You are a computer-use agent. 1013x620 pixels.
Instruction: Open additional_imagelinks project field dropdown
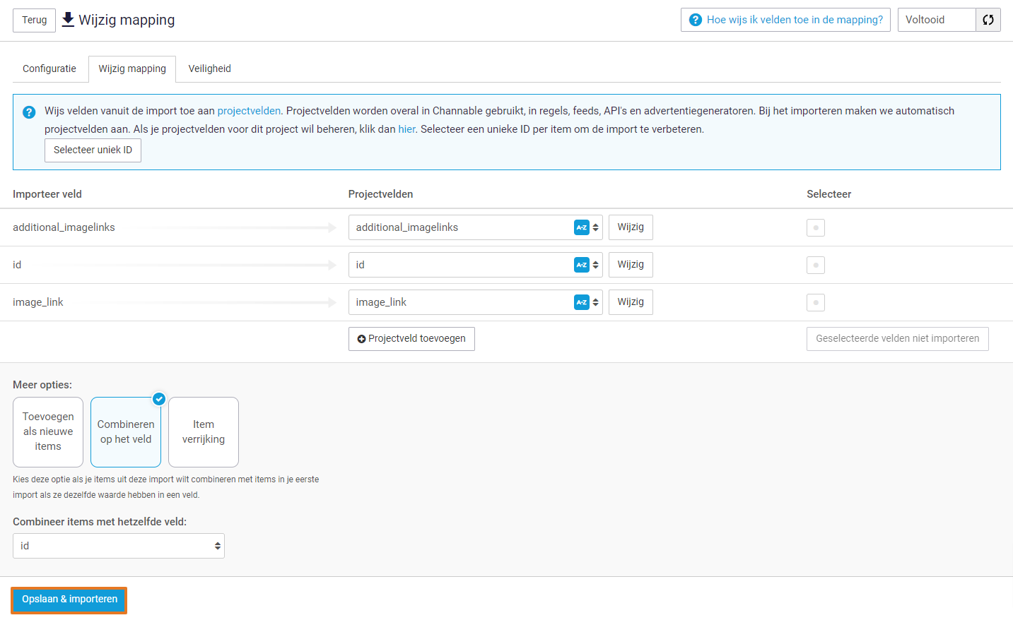click(475, 227)
